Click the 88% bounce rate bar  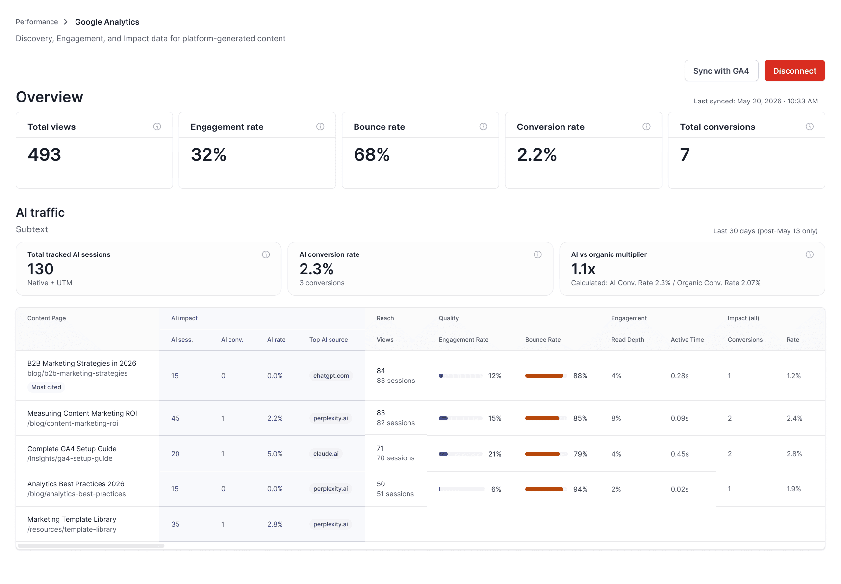coord(544,376)
